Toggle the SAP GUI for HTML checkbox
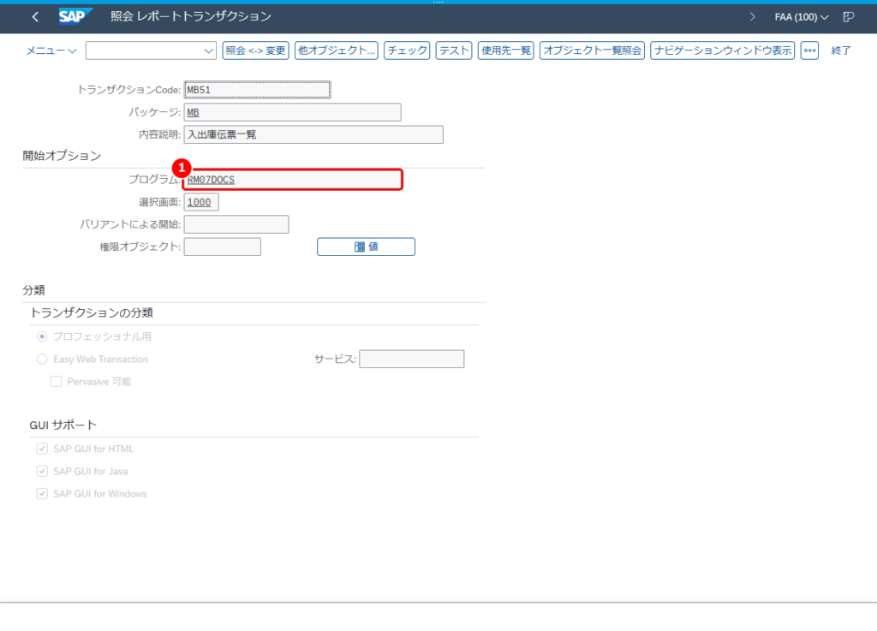The image size is (877, 631). [42, 449]
